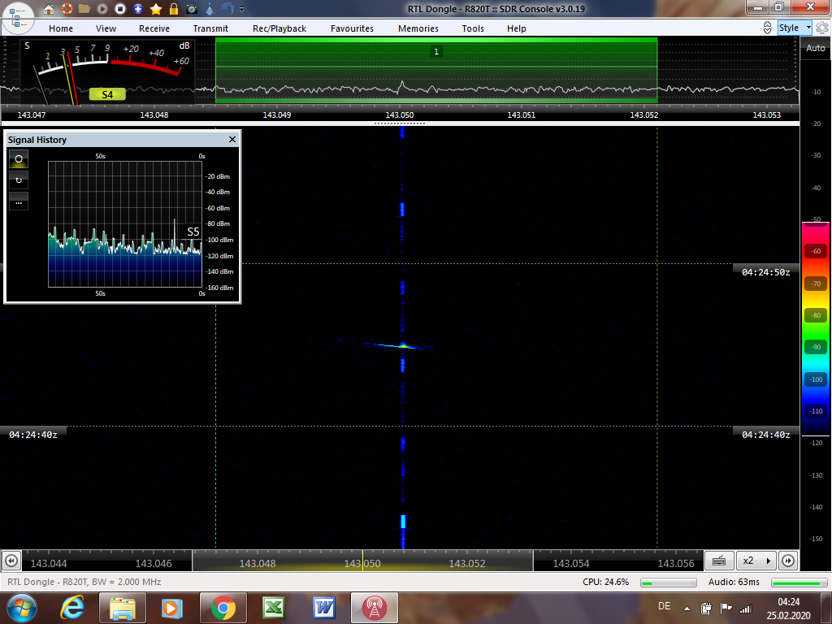
Task: Open Internet Explorer from the taskbar
Action: coord(71,608)
